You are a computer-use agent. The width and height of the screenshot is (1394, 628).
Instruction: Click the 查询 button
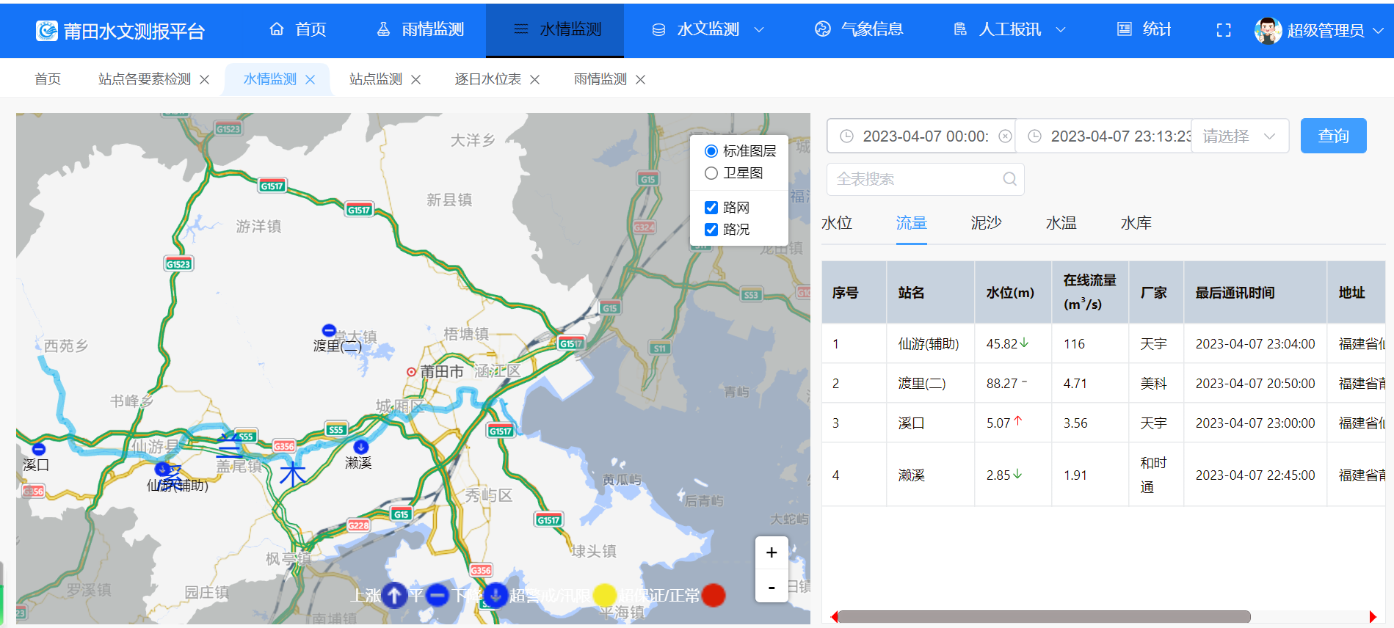1332,136
